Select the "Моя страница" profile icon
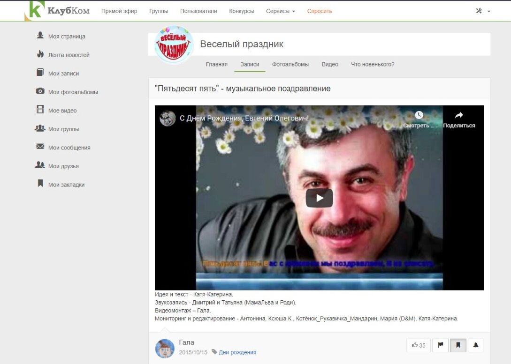The width and height of the screenshot is (511, 364). (x=40, y=36)
